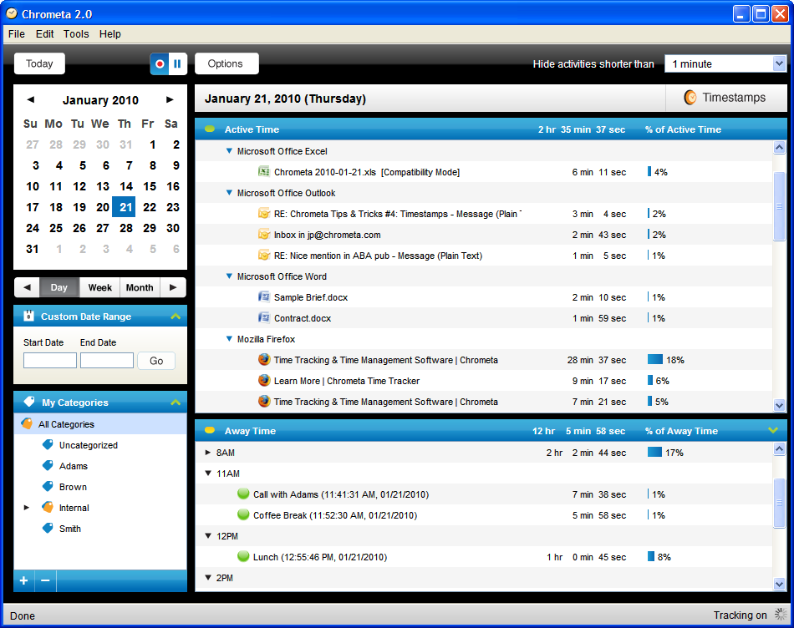
Task: Click the remove category minus icon
Action: [x=45, y=580]
